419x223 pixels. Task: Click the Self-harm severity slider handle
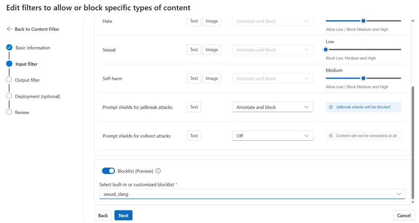364,78
